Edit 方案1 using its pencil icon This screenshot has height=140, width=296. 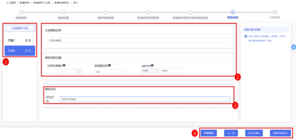[x=26, y=41]
